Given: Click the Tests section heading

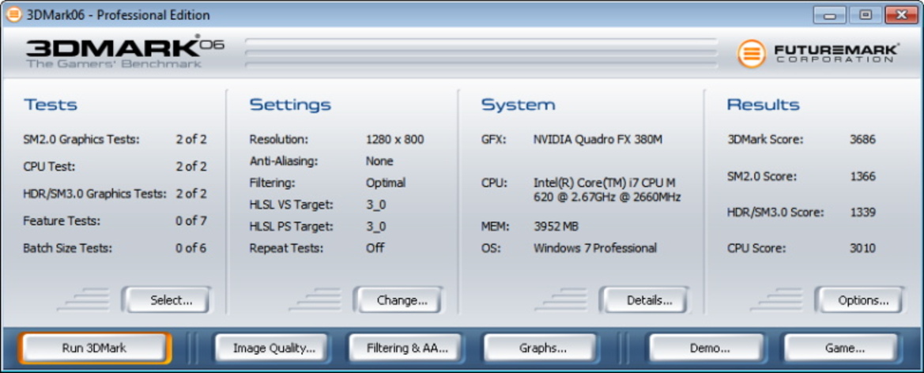Looking at the screenshot, I should [x=50, y=105].
